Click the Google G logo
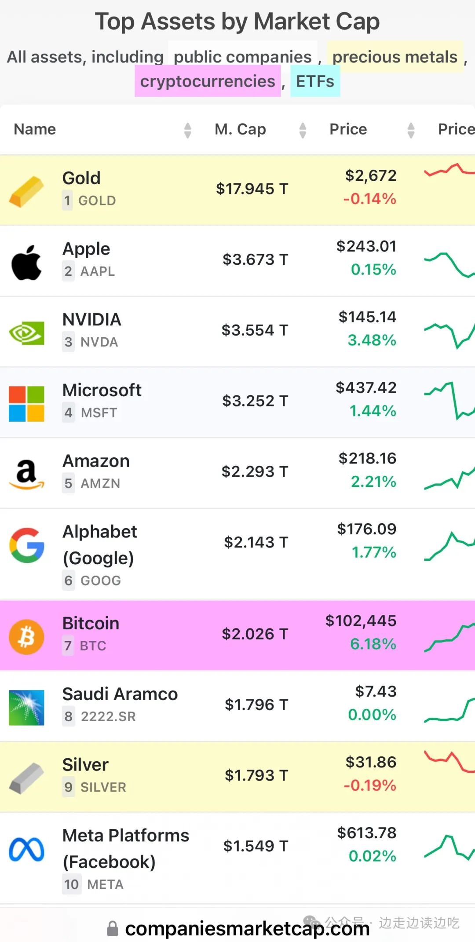Viewport: 475px width, 942px height. point(26,545)
